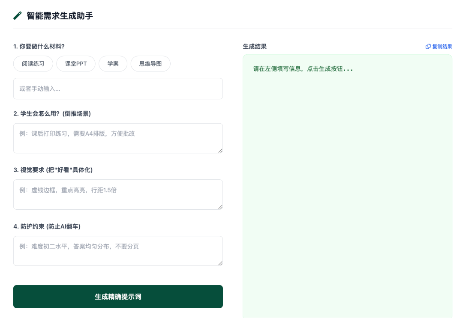
Task: Click the 复制结果 link to copy output
Action: click(x=442, y=46)
